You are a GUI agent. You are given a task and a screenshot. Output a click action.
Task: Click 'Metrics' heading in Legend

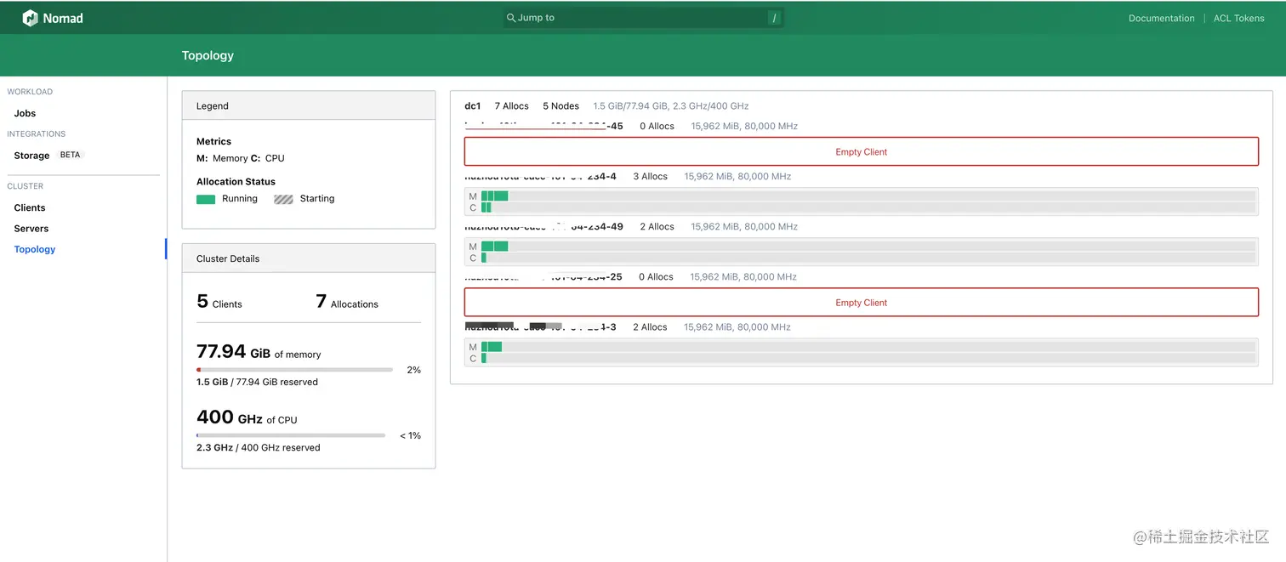[x=213, y=141]
